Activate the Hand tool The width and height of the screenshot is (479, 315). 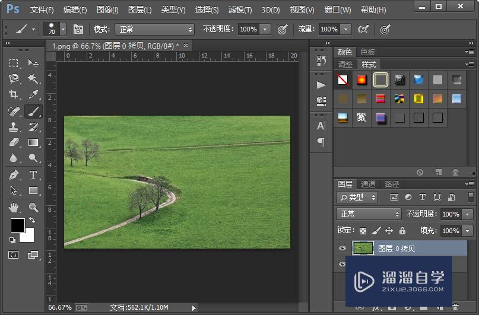(14, 207)
